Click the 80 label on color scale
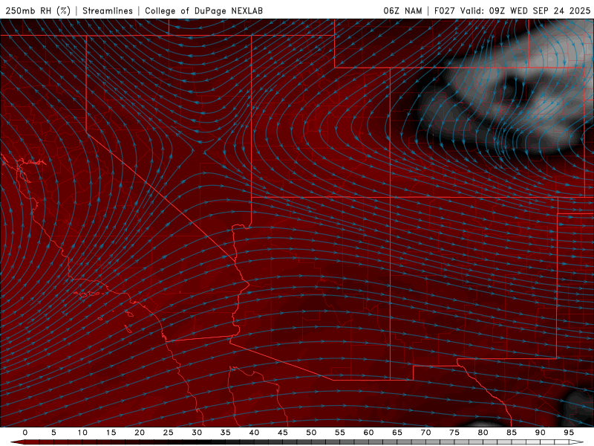Viewport: 594px width, 446px height. point(483,433)
